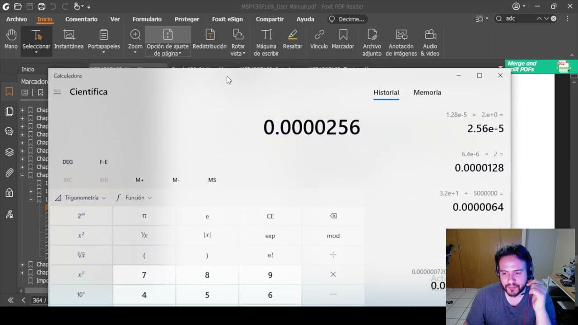The height and width of the screenshot is (325, 578).
Task: Click the divide operator key
Action: pos(333,255)
